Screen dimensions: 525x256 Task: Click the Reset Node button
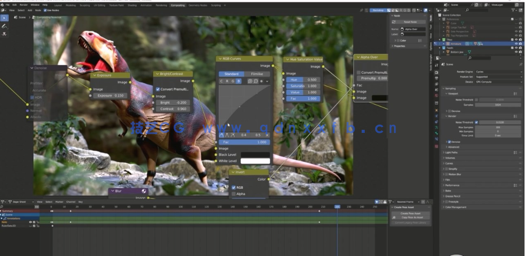[x=408, y=22]
